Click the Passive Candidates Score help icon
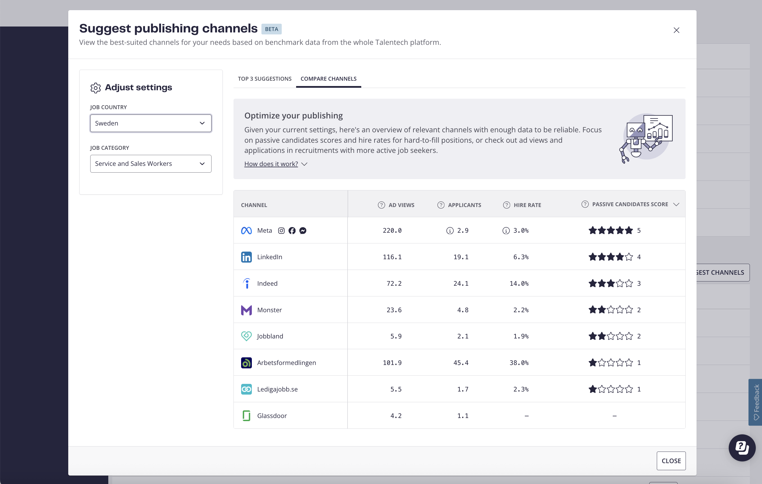Viewport: 762px width, 484px height. [x=585, y=204]
